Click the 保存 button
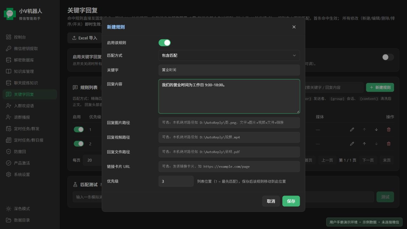 [x=291, y=201]
